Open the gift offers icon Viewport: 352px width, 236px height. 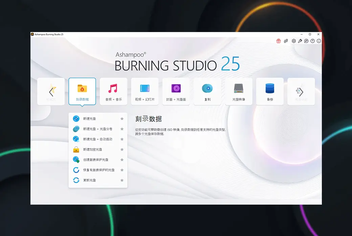click(x=278, y=41)
